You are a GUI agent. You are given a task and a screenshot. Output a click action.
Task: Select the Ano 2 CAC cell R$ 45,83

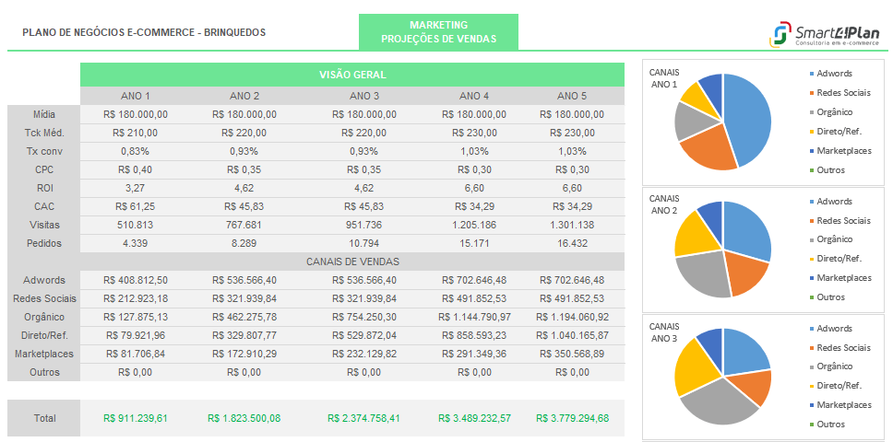point(244,206)
